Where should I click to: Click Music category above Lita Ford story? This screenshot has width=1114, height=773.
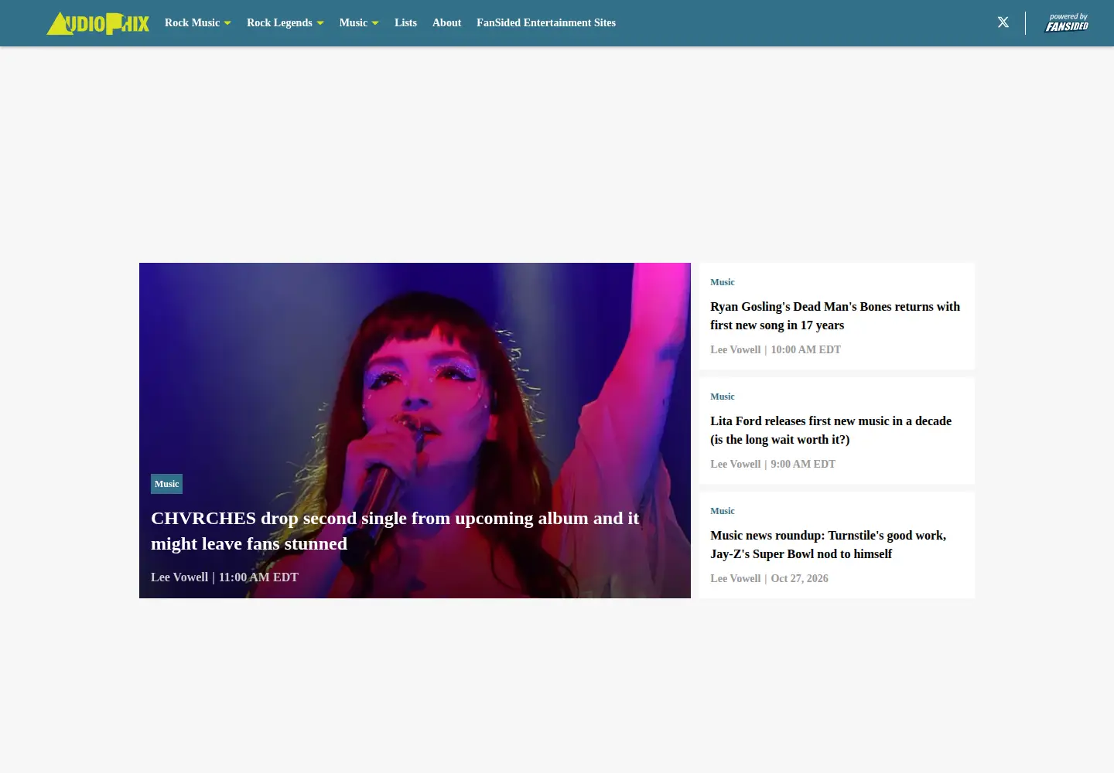pyautogui.click(x=723, y=397)
